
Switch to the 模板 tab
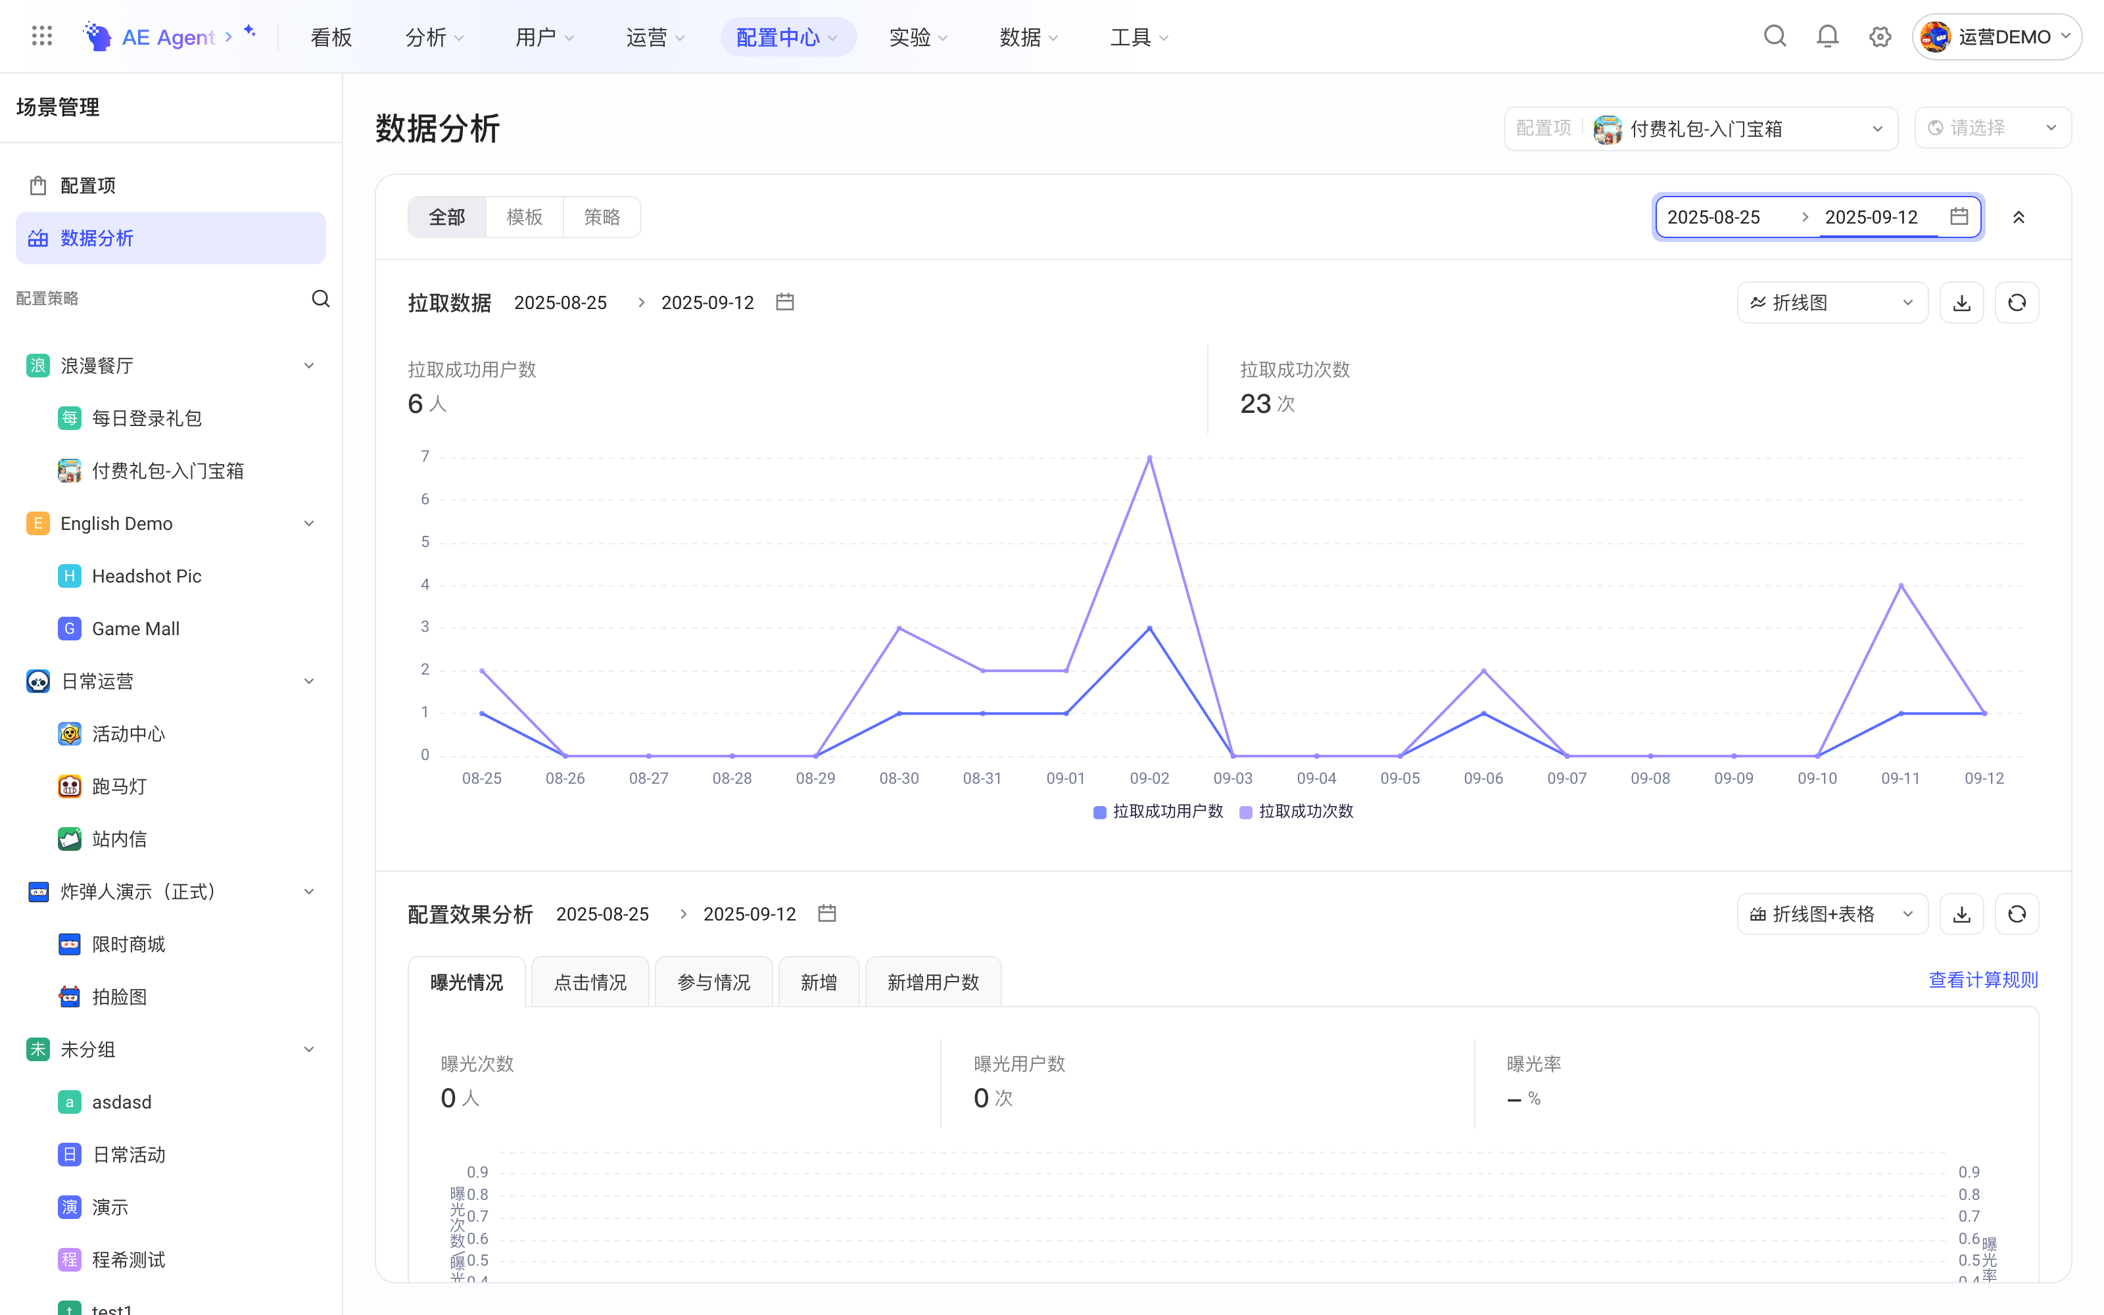pyautogui.click(x=524, y=218)
